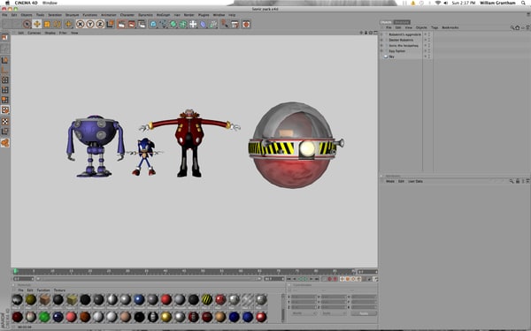Expand the Robotnik's eggmobile object

[381, 34]
